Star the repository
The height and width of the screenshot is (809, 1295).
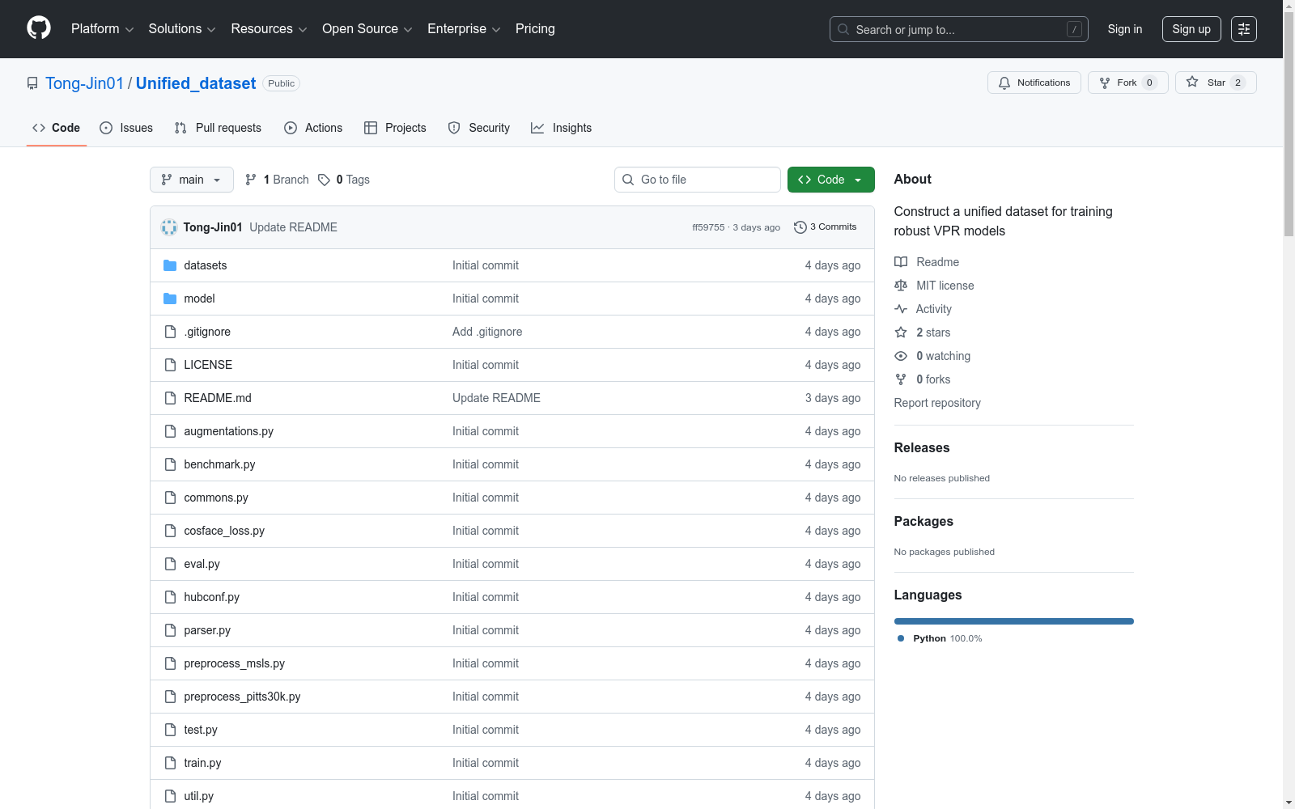coord(1215,83)
